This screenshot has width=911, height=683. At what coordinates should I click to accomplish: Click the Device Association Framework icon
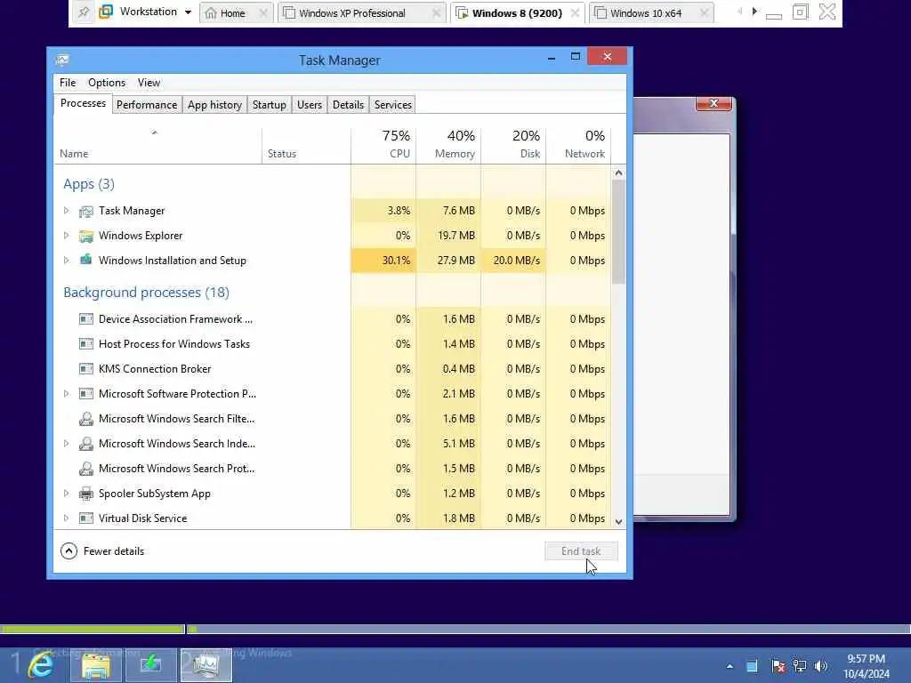pyautogui.click(x=86, y=319)
